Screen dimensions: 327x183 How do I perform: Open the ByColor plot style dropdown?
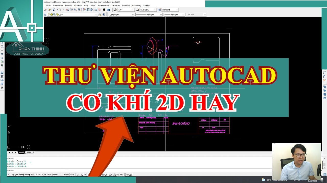(196, 14)
